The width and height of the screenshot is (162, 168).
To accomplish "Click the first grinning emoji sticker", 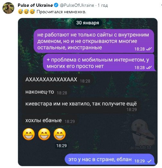I will click(x=29, y=134).
